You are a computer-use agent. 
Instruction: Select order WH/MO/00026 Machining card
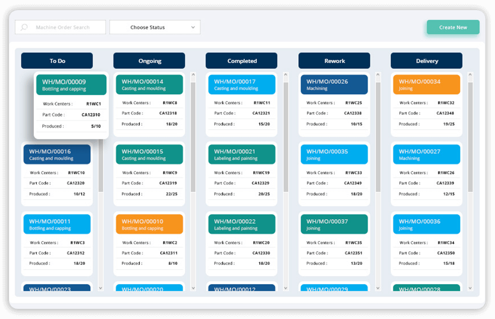pyautogui.click(x=334, y=85)
